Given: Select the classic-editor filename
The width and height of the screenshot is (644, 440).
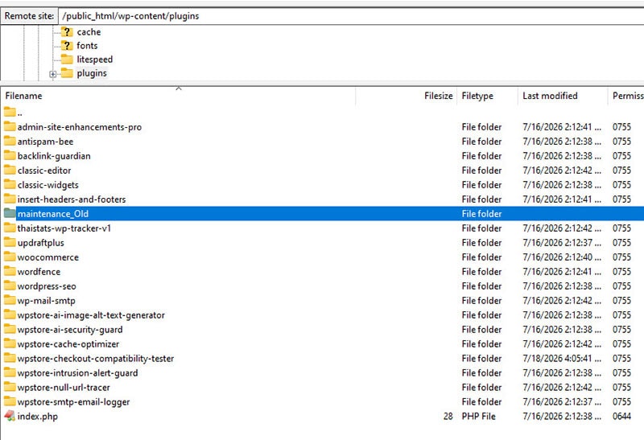Looking at the screenshot, I should [44, 171].
